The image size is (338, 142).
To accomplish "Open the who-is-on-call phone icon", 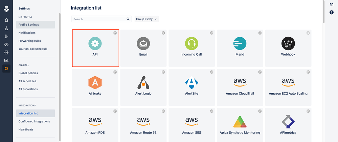I will coord(6,37).
